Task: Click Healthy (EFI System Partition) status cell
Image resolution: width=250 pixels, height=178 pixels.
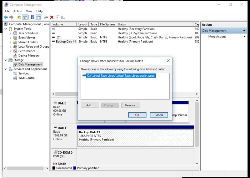Action: click(137, 33)
